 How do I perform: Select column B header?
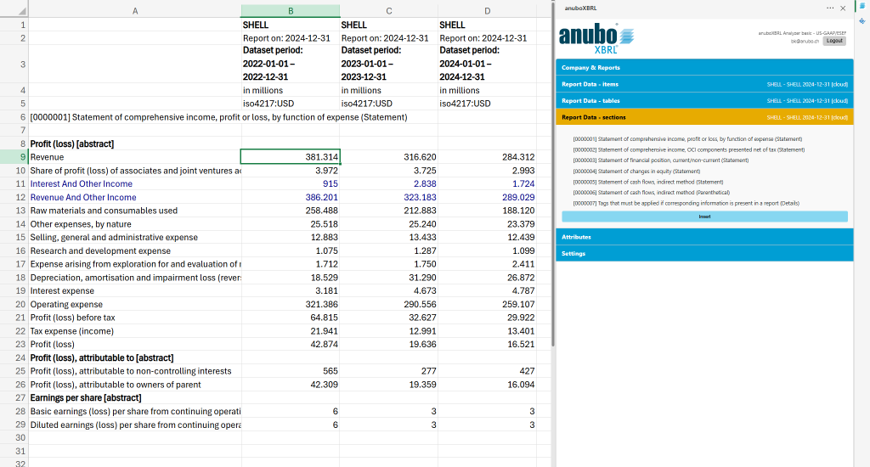pyautogui.click(x=291, y=10)
